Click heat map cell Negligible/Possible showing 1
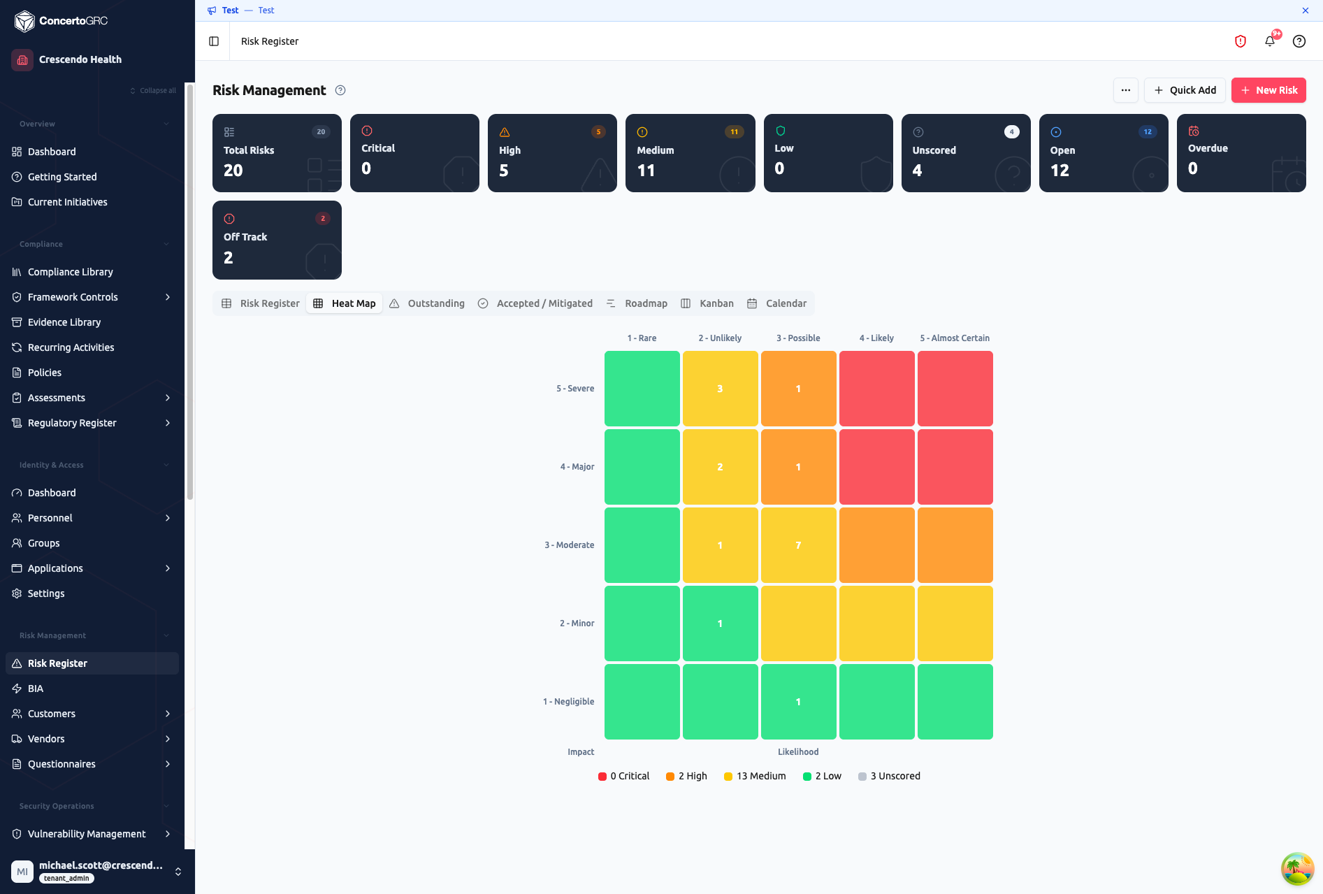Screen dimensions: 1323x894 (x=798, y=702)
